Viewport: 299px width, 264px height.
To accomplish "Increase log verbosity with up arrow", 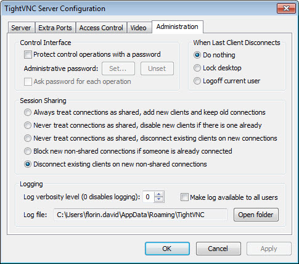I will tap(159, 194).
